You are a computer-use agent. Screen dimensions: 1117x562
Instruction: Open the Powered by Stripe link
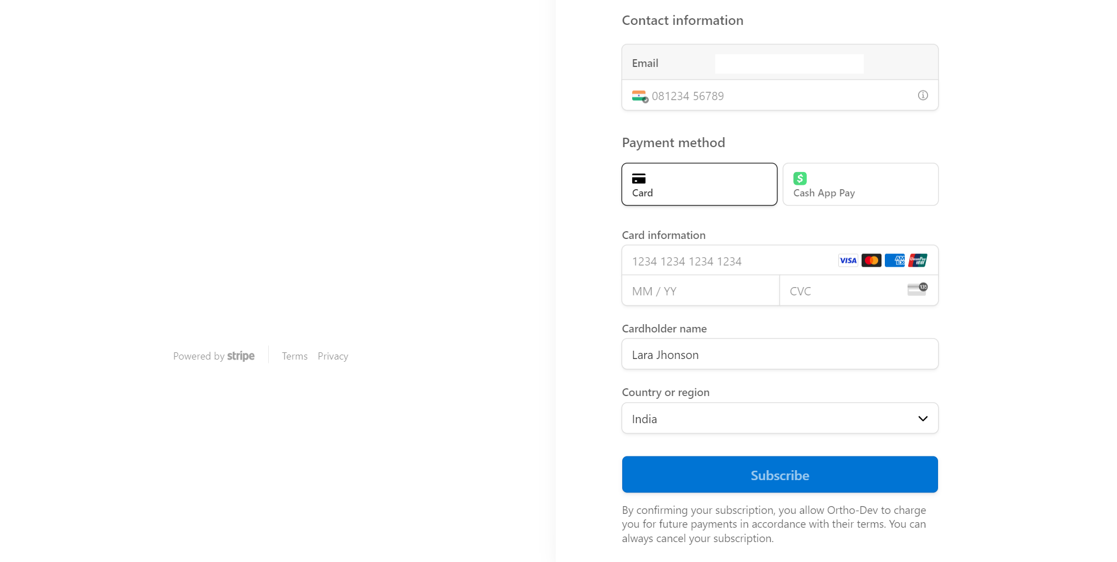click(x=214, y=356)
